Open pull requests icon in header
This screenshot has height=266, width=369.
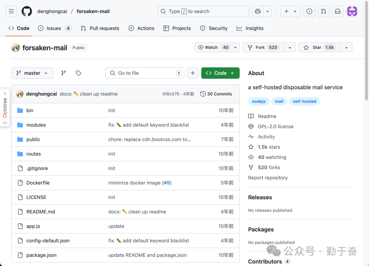coord(324,11)
